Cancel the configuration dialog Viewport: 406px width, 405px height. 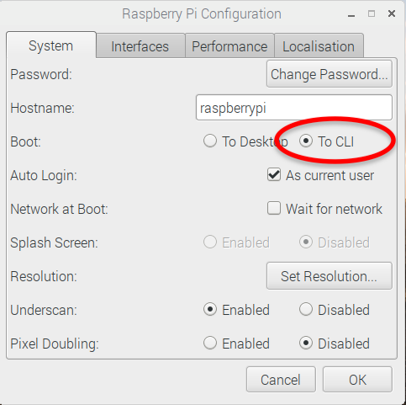tap(281, 380)
